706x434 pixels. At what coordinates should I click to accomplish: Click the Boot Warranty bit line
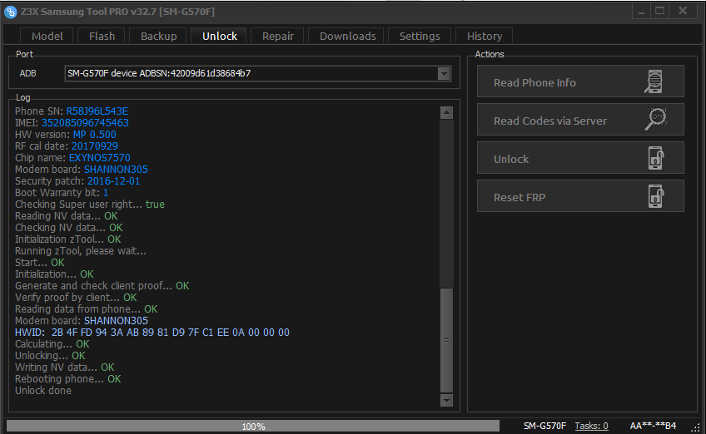coord(62,193)
